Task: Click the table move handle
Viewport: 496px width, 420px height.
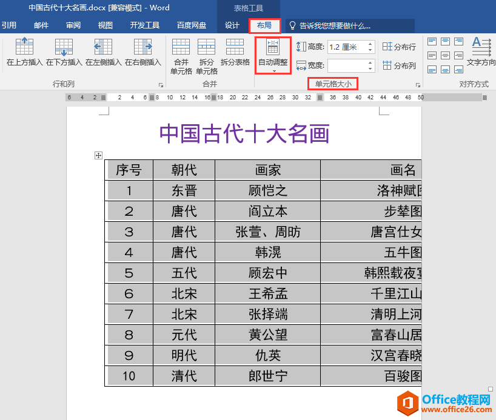Action: tap(98, 155)
